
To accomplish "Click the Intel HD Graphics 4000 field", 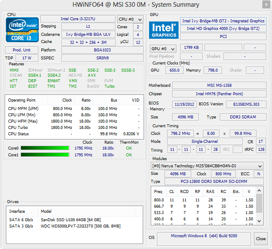I will [223, 29].
